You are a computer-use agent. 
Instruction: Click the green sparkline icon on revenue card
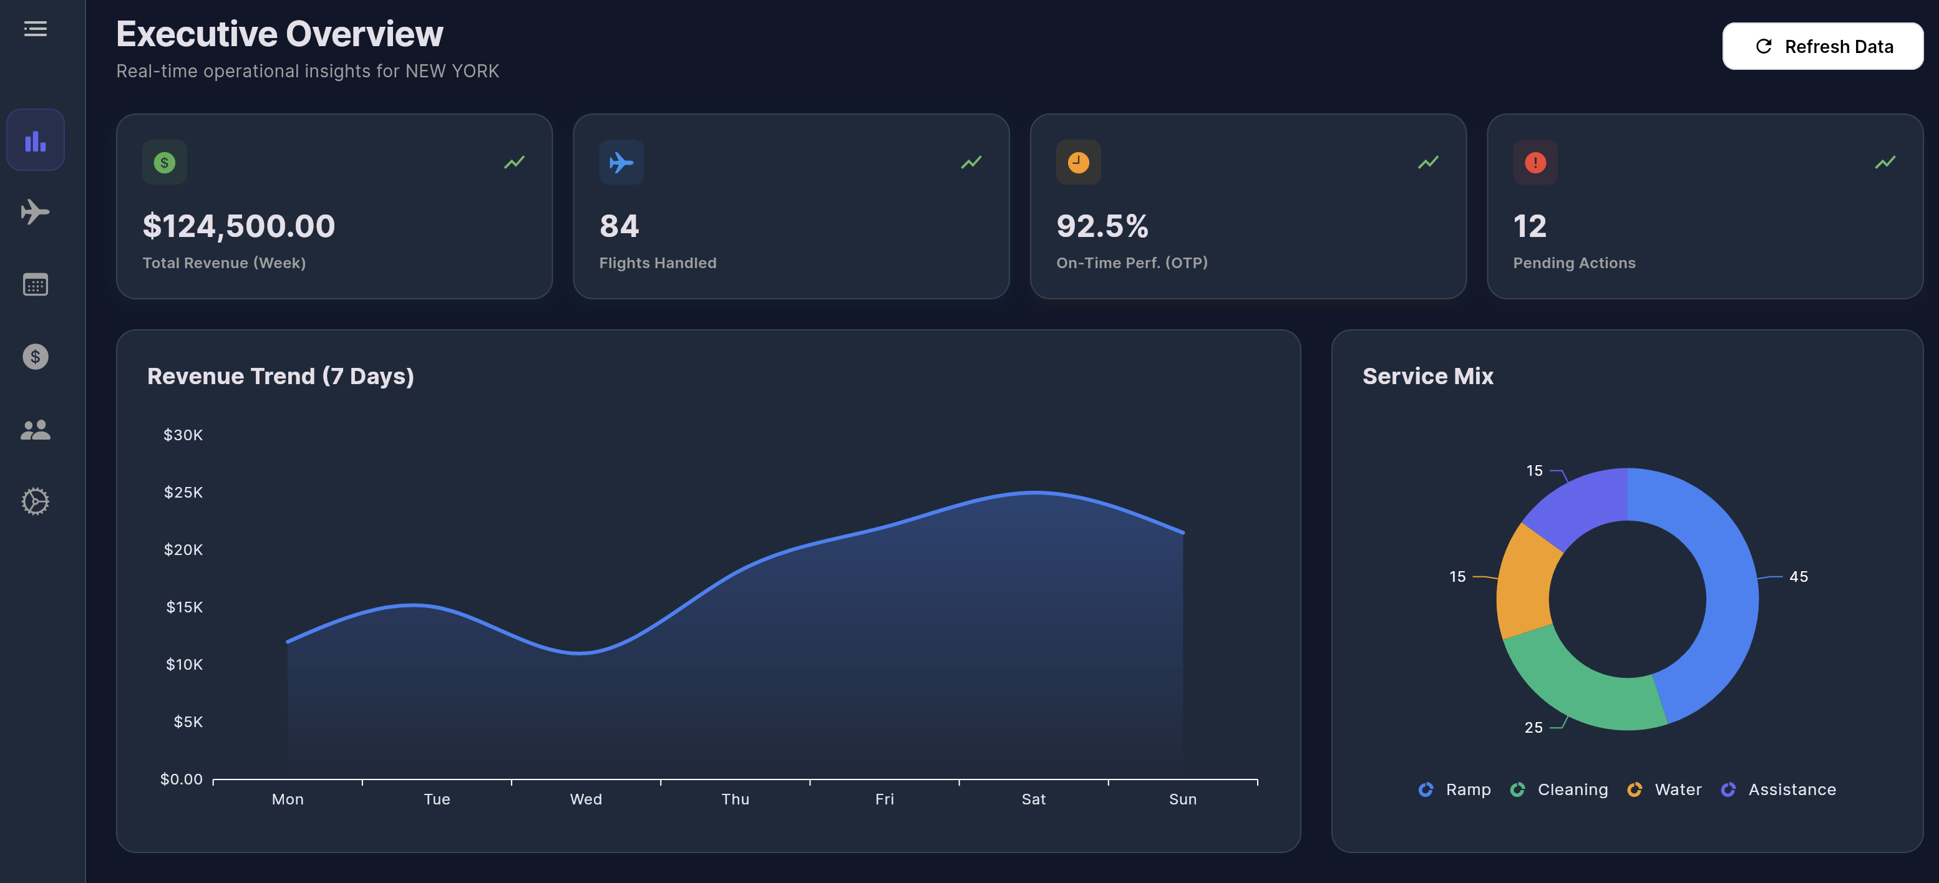514,162
